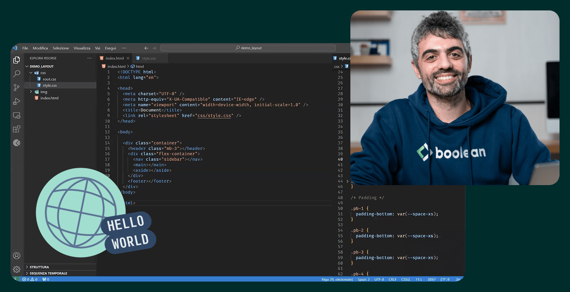Change line ending by clicking CRLF
570x292 pixels.
392,279
